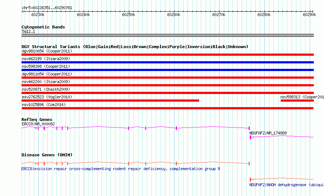Select the Cytogenetic Bands track title

point(43,27)
